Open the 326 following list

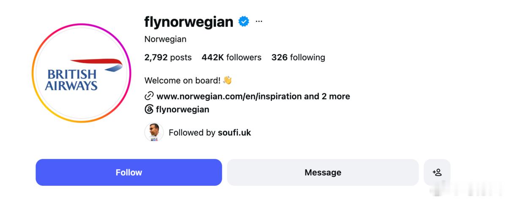click(x=298, y=57)
